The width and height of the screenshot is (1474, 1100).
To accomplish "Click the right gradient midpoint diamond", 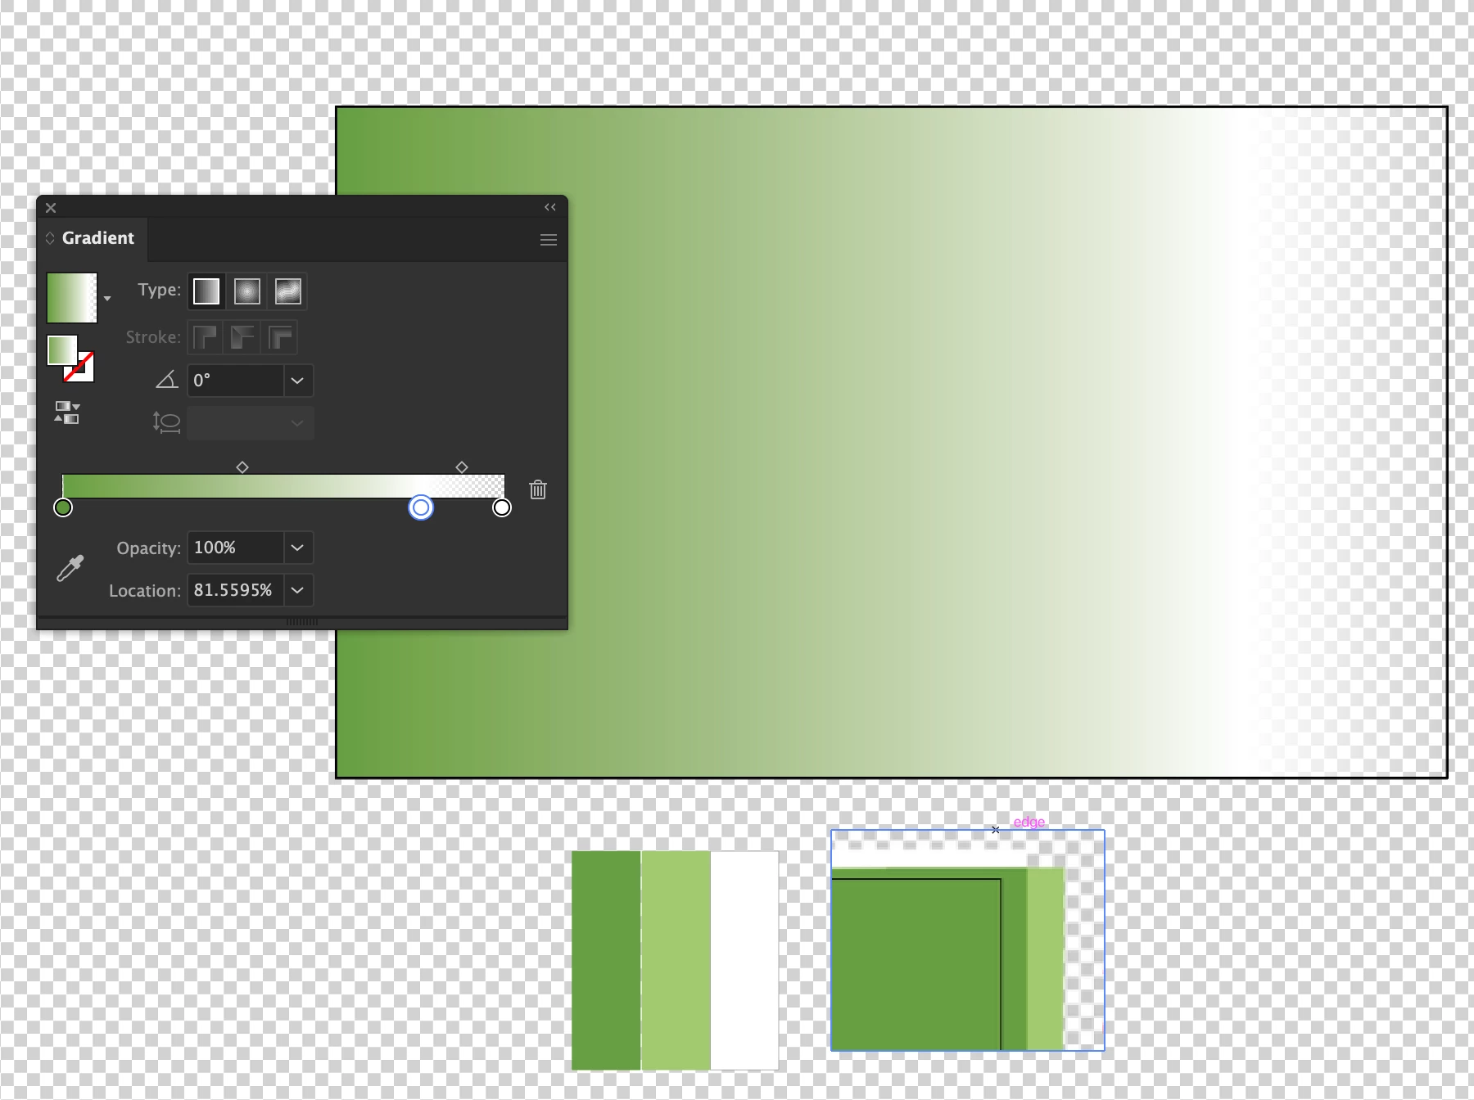I will click(x=462, y=467).
